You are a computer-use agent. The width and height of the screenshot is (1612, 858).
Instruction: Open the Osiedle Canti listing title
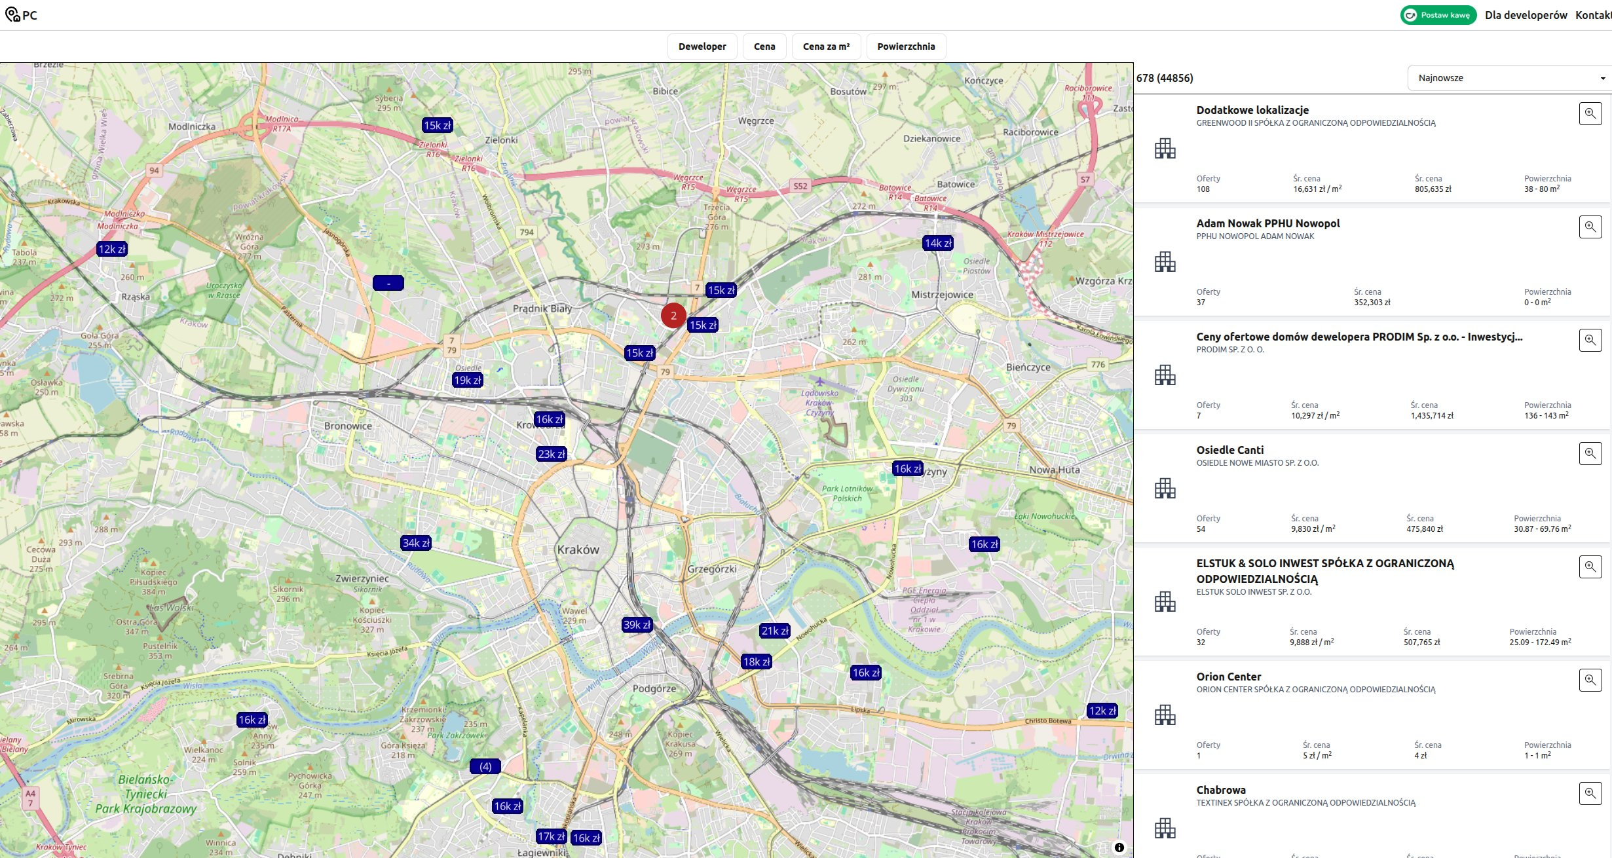(x=1229, y=450)
